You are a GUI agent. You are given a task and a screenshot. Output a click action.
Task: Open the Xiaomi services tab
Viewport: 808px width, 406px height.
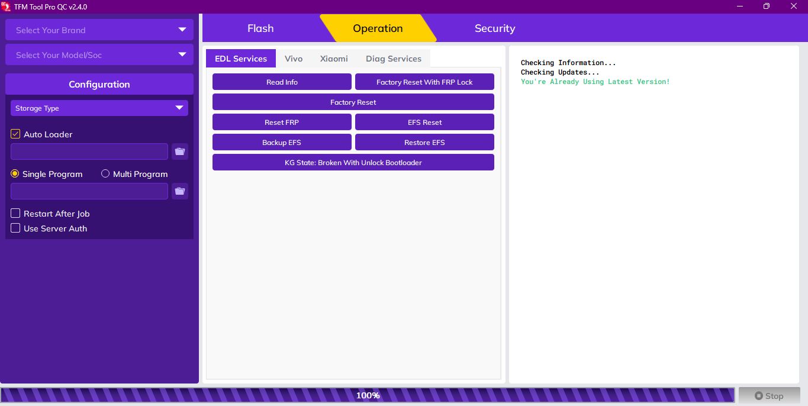click(334, 59)
